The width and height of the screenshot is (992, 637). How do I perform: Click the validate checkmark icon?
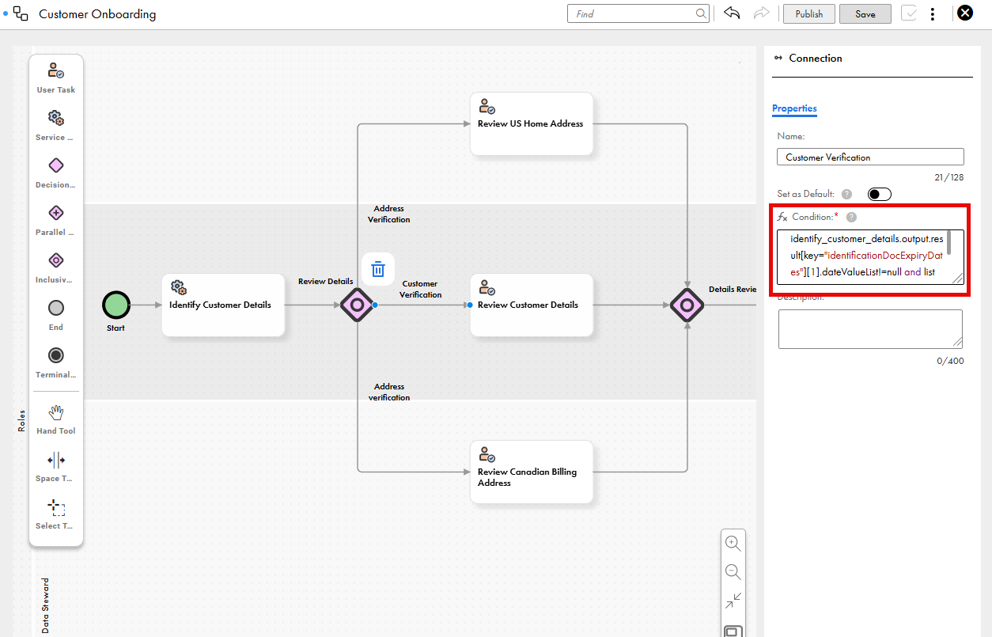[x=909, y=13]
